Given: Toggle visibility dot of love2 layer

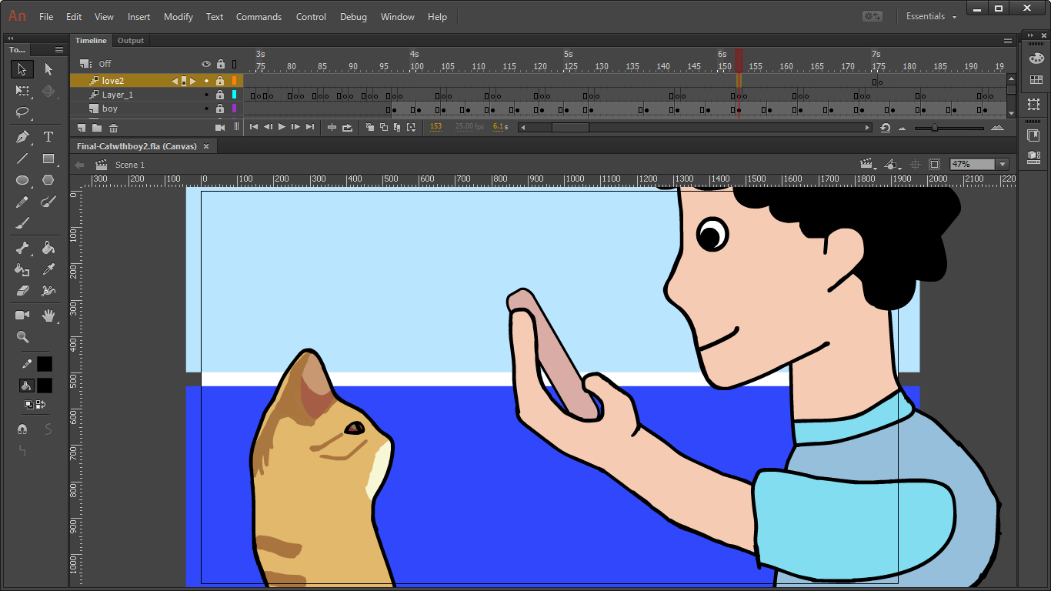Looking at the screenshot, I should (206, 81).
